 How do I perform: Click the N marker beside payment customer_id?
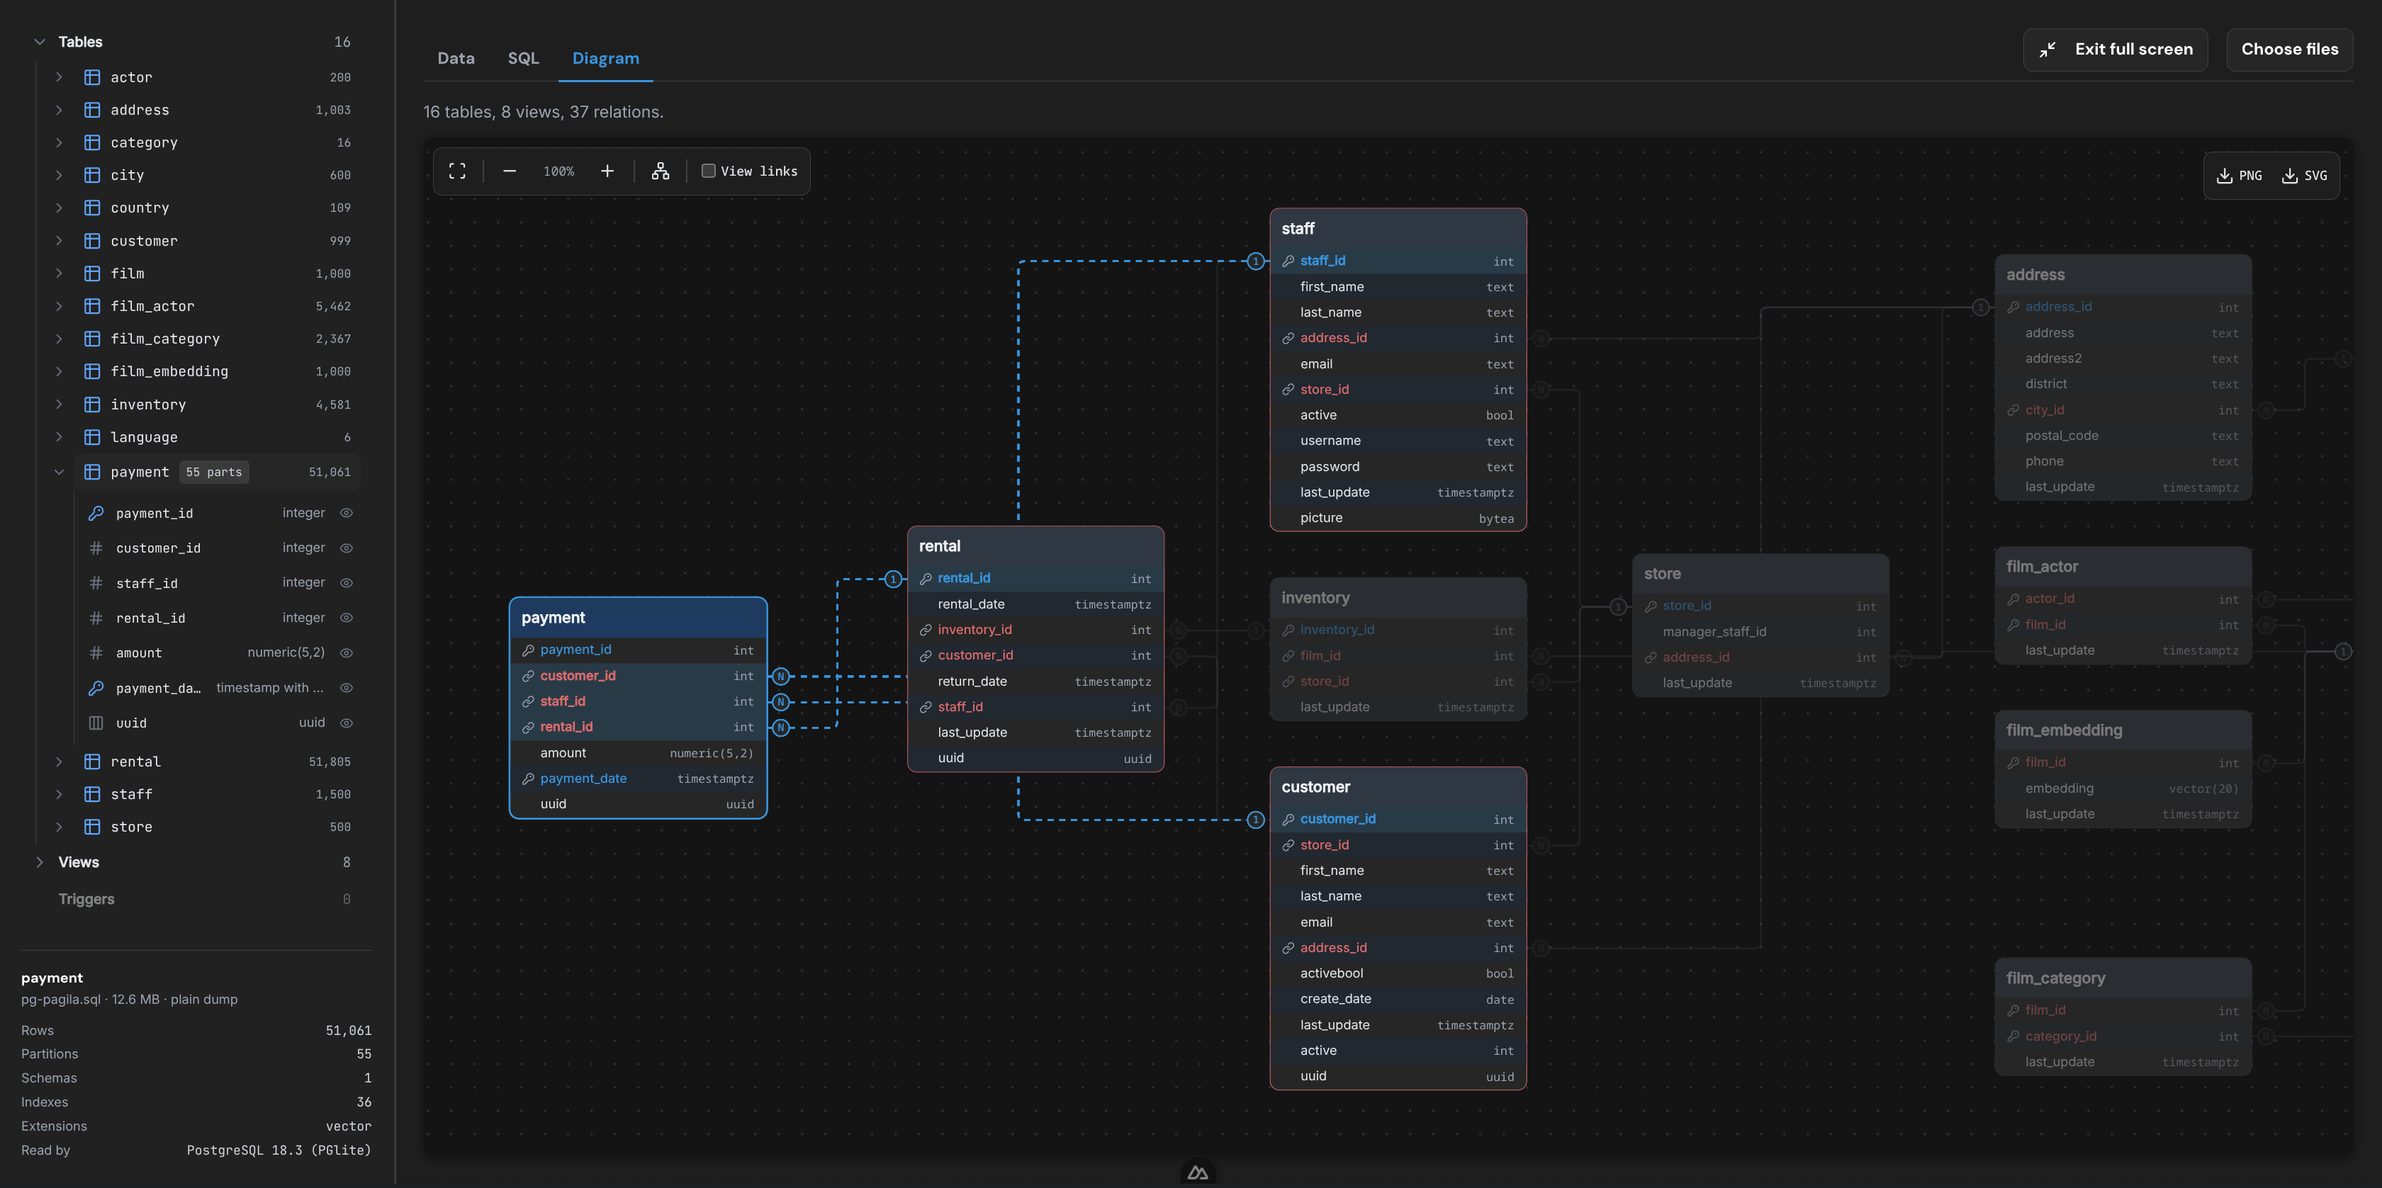780,677
